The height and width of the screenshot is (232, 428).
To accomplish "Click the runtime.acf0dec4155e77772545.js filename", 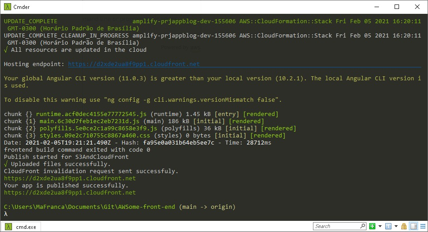I will 91,114.
